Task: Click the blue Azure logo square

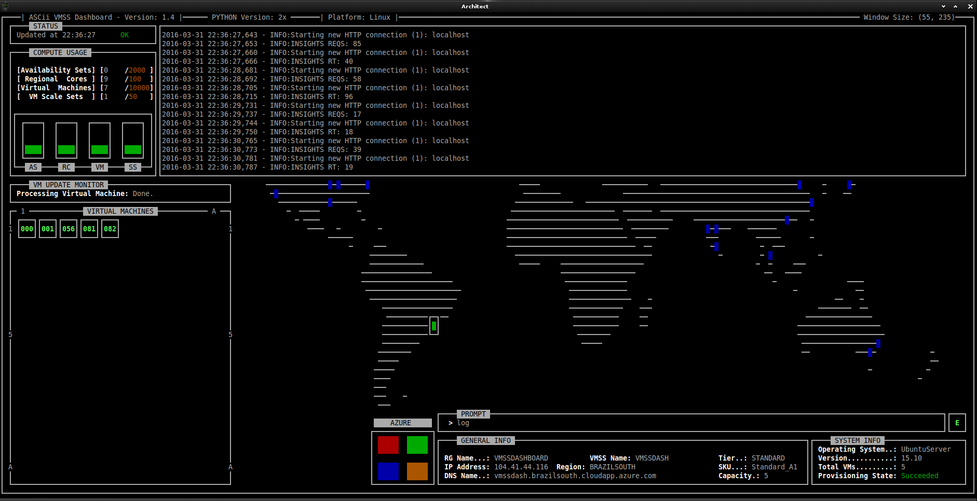Action: coord(388,471)
